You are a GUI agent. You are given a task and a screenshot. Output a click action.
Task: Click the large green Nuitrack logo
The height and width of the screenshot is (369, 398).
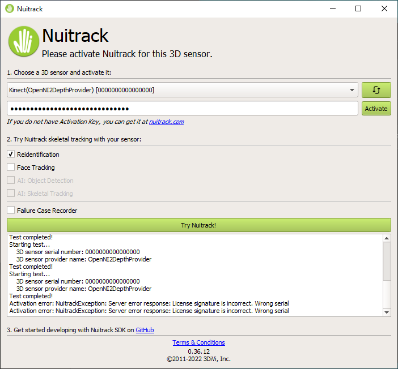(24, 41)
